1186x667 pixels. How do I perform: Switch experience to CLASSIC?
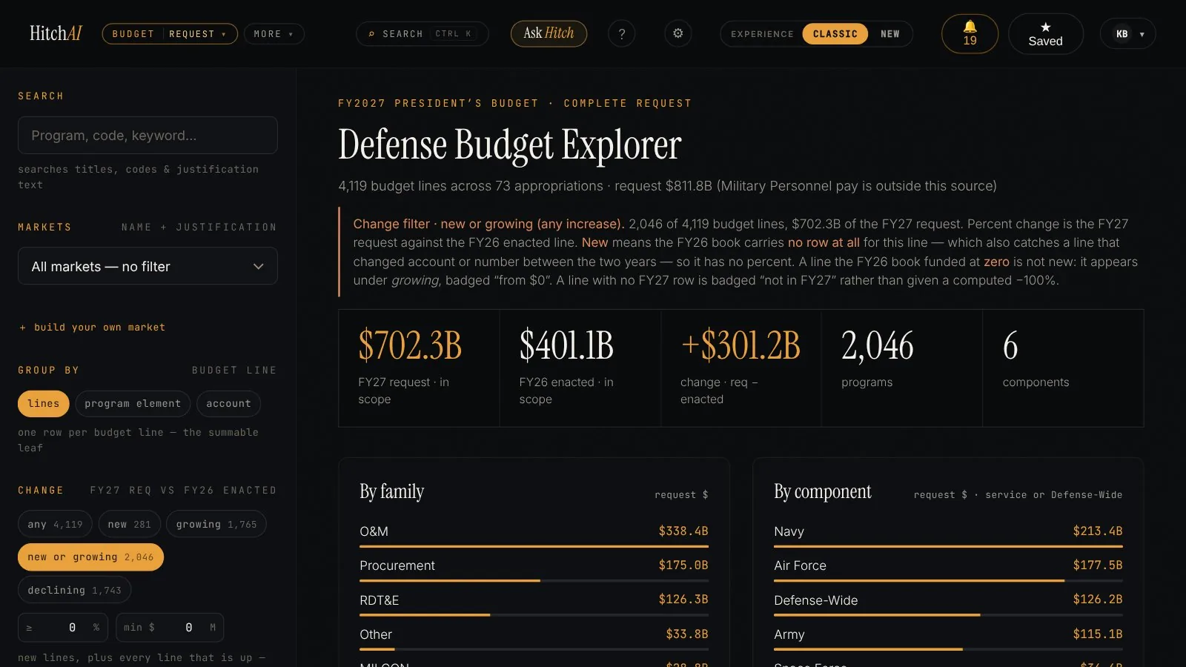[835, 33]
